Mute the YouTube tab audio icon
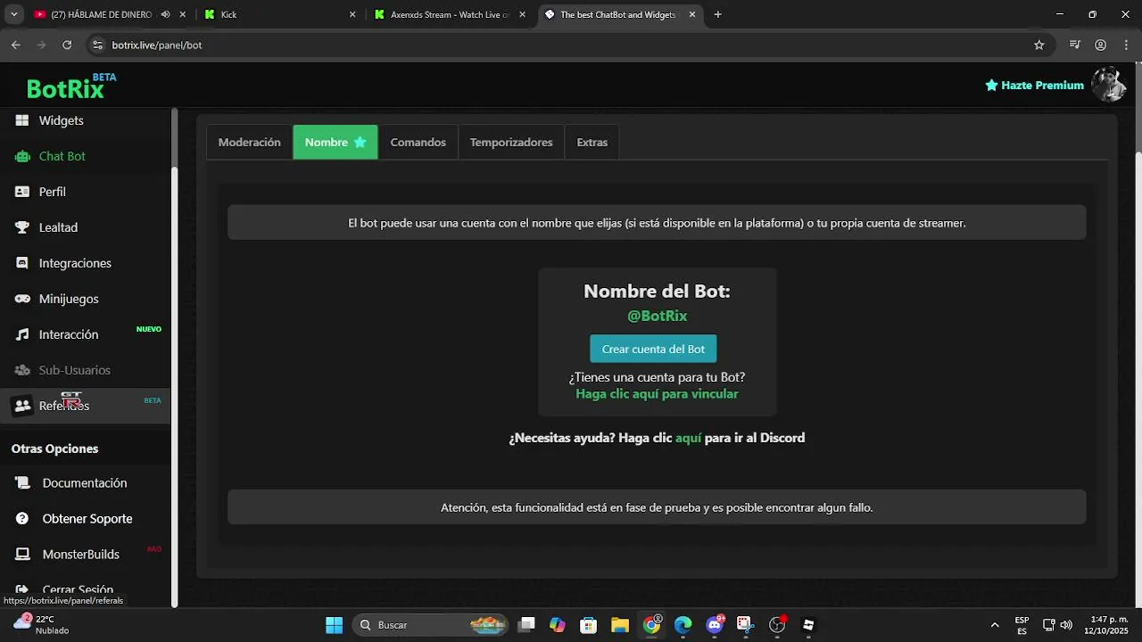Viewport: 1142px width, 642px height. (166, 14)
